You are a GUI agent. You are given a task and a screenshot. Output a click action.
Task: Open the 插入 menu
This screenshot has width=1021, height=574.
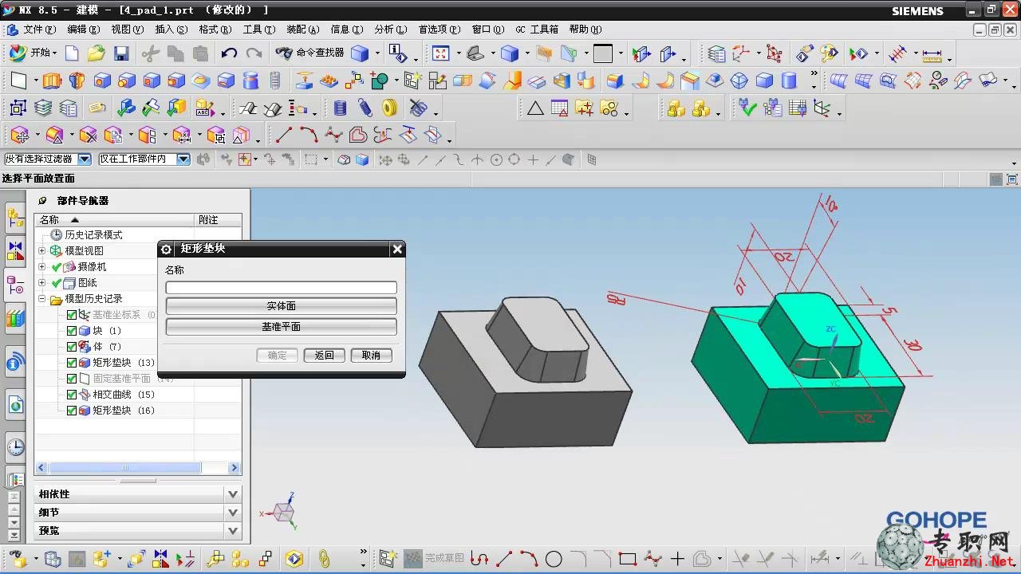[x=171, y=29]
